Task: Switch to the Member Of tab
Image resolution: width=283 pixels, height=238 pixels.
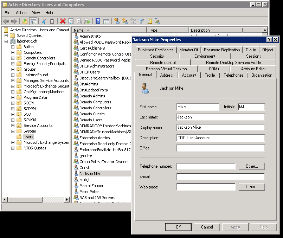Action: 189,50
